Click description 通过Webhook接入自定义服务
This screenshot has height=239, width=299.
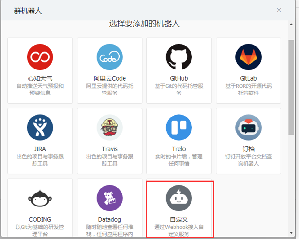pos(179,230)
